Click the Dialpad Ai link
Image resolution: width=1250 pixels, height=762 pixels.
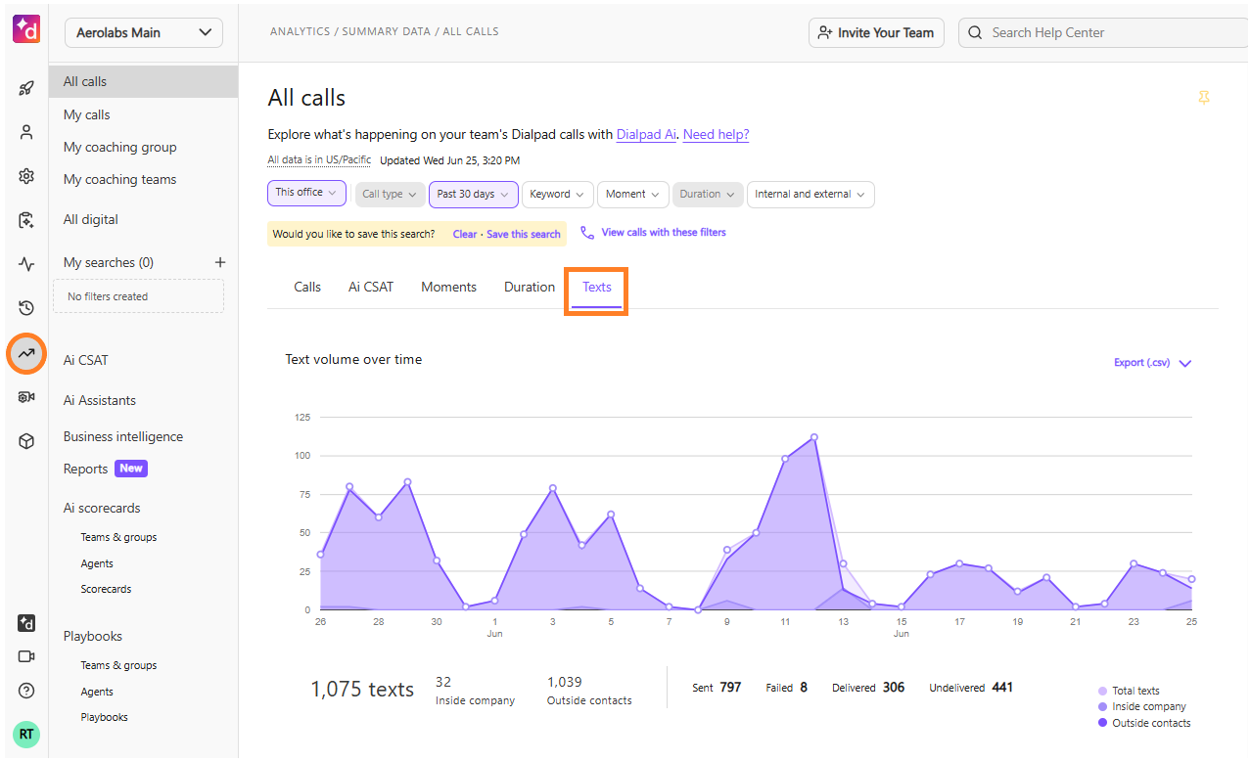pyautogui.click(x=646, y=134)
